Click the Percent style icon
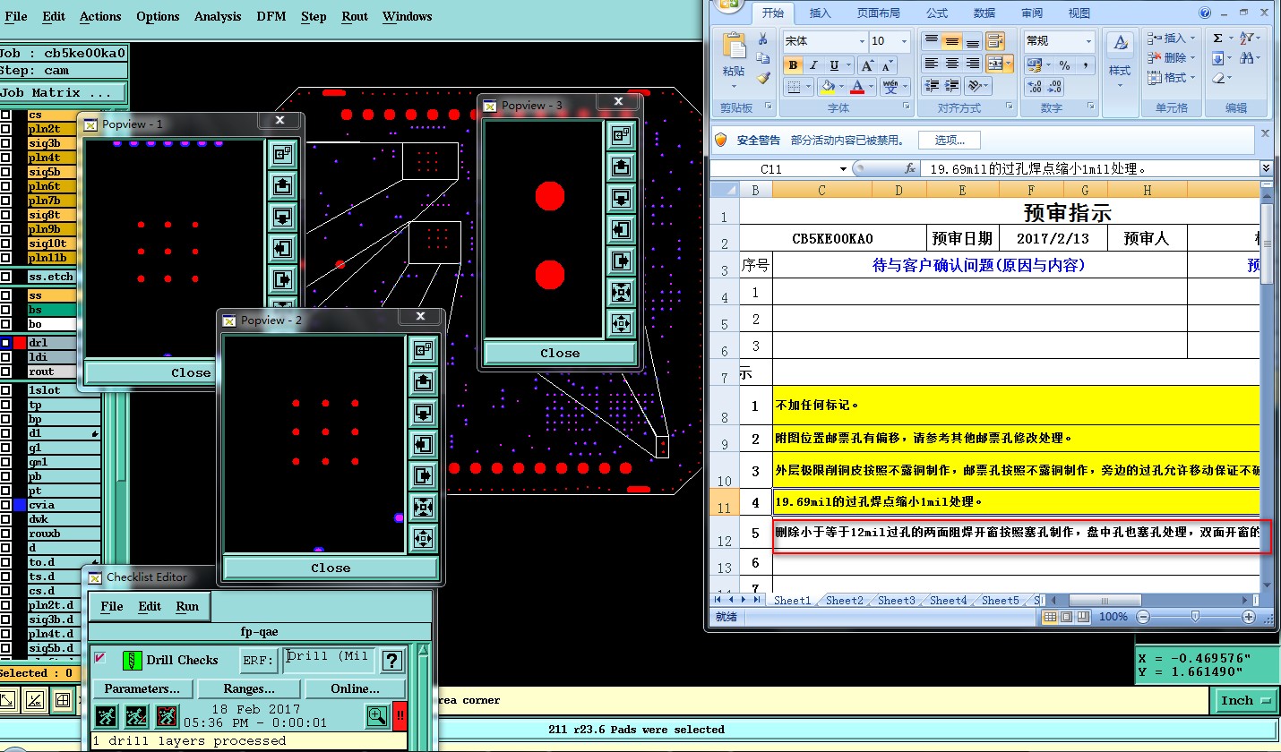This screenshot has width=1281, height=752. 1064,65
